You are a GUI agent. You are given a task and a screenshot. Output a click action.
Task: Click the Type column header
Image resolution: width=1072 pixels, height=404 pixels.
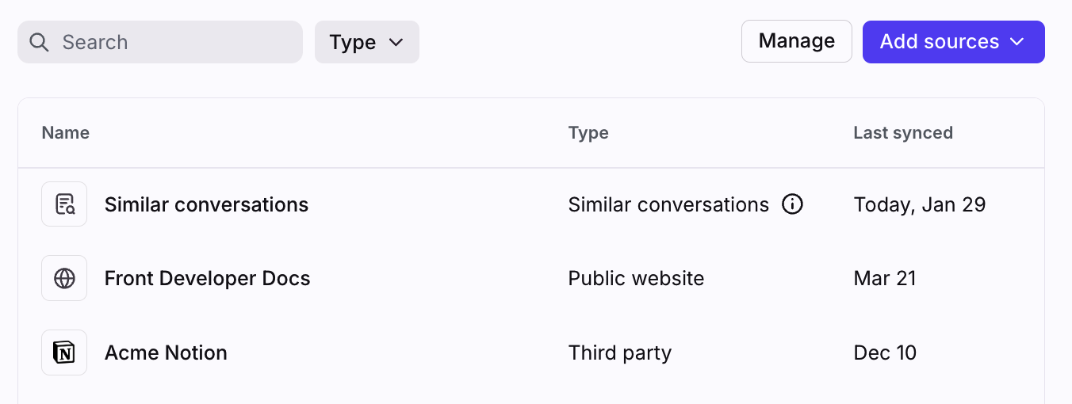[588, 133]
